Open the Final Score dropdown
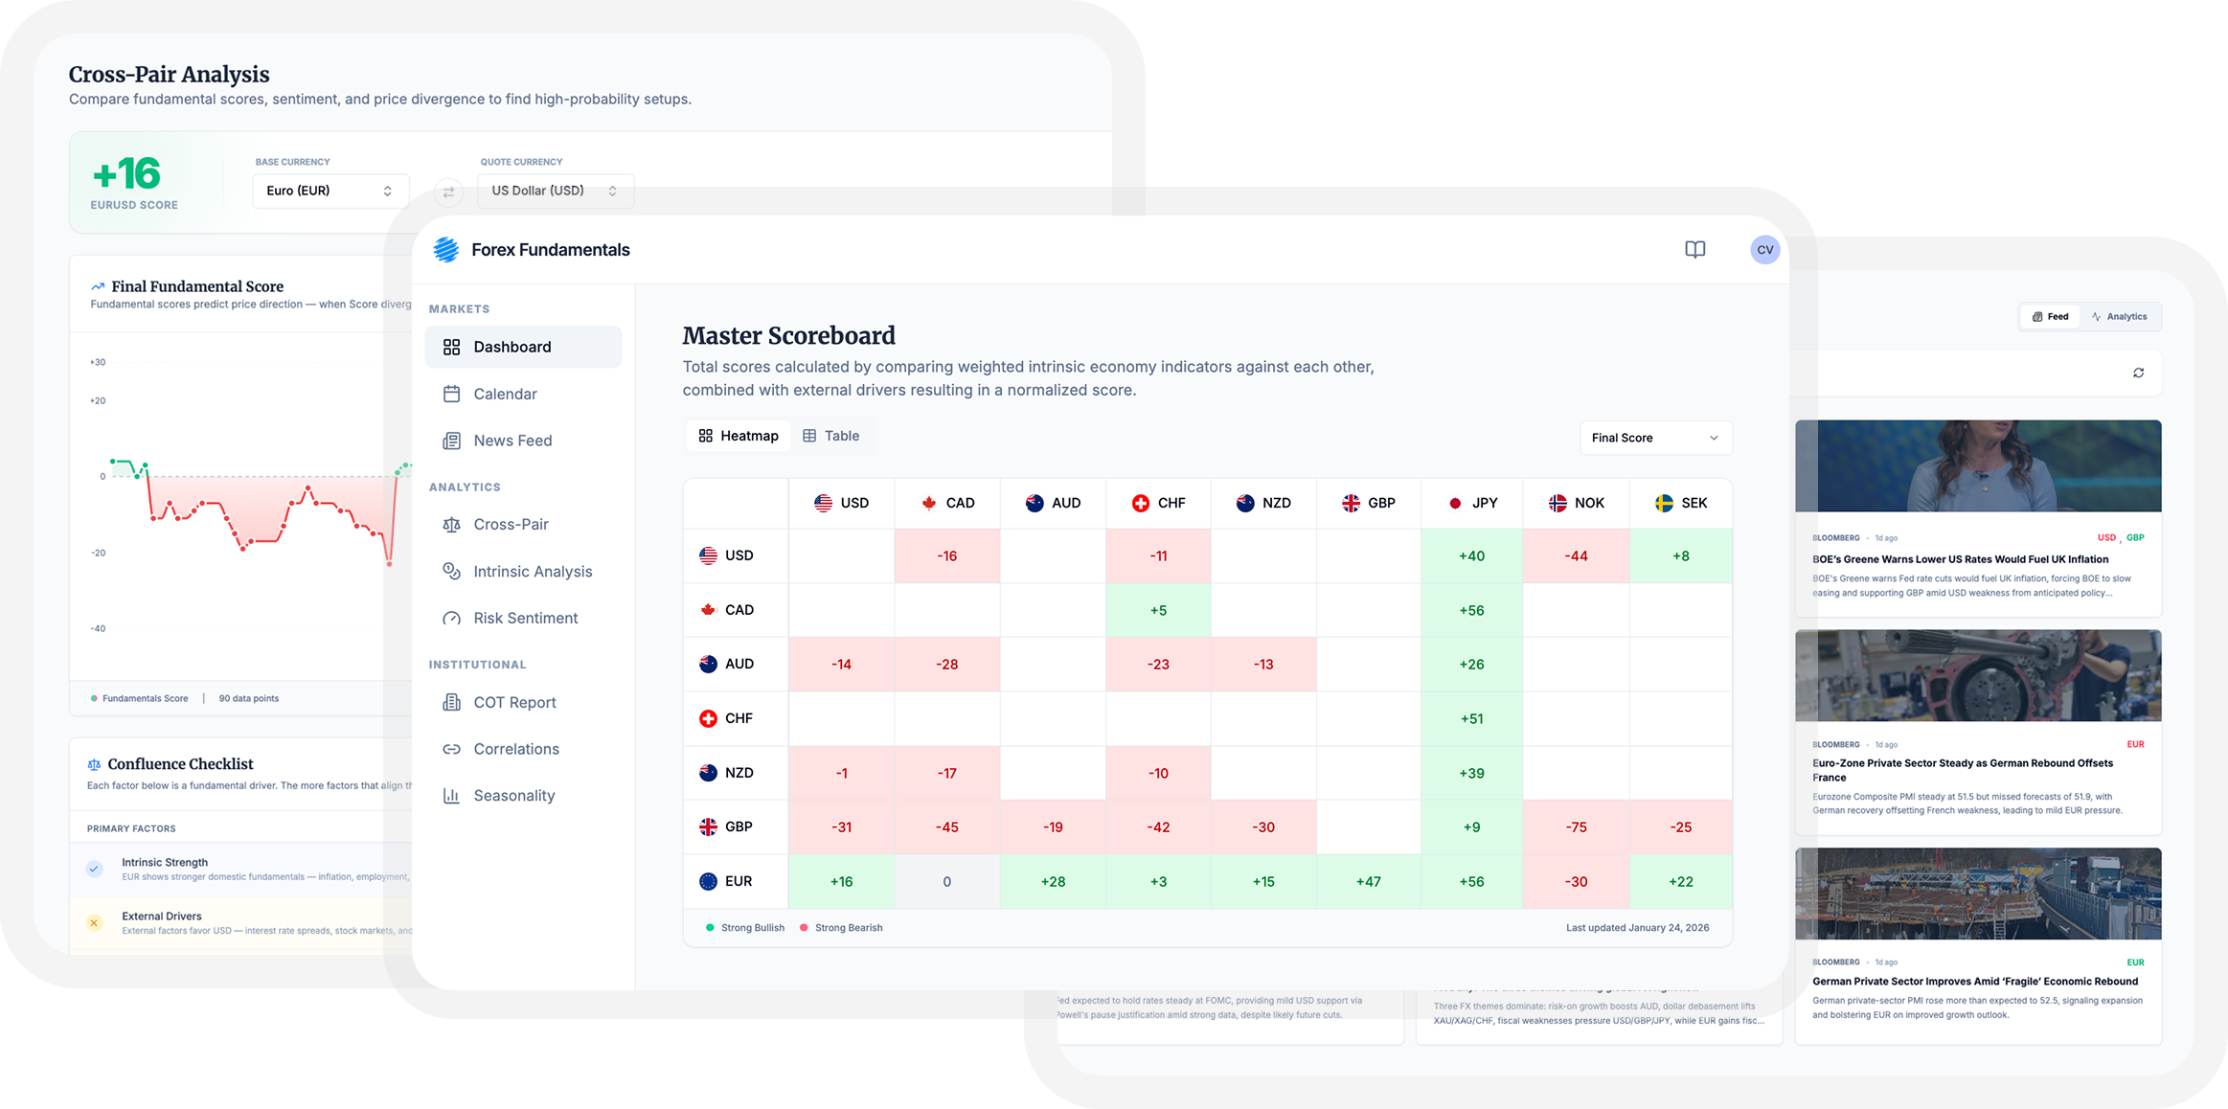 1655,438
